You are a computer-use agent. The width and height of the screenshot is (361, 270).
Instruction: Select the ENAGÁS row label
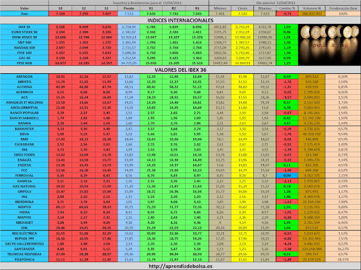tap(24, 160)
